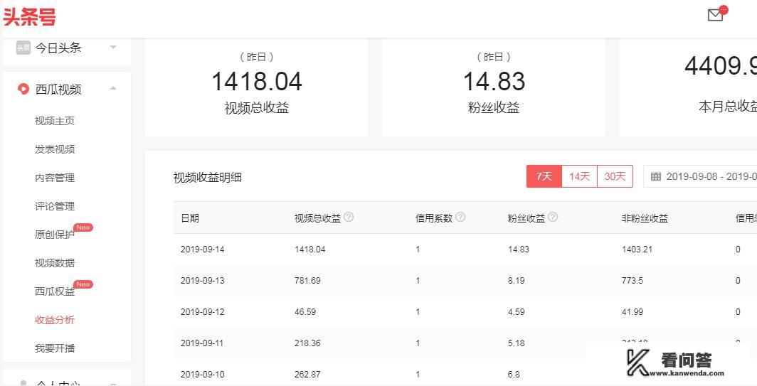Click the 今日头条 badge icon
Image resolution: width=757 pixels, height=386 pixels.
[x=23, y=48]
